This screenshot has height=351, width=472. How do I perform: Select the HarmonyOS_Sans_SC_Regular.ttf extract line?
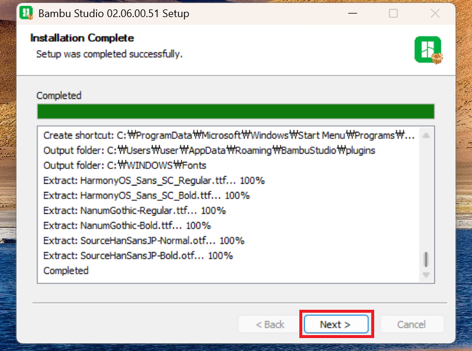(154, 180)
